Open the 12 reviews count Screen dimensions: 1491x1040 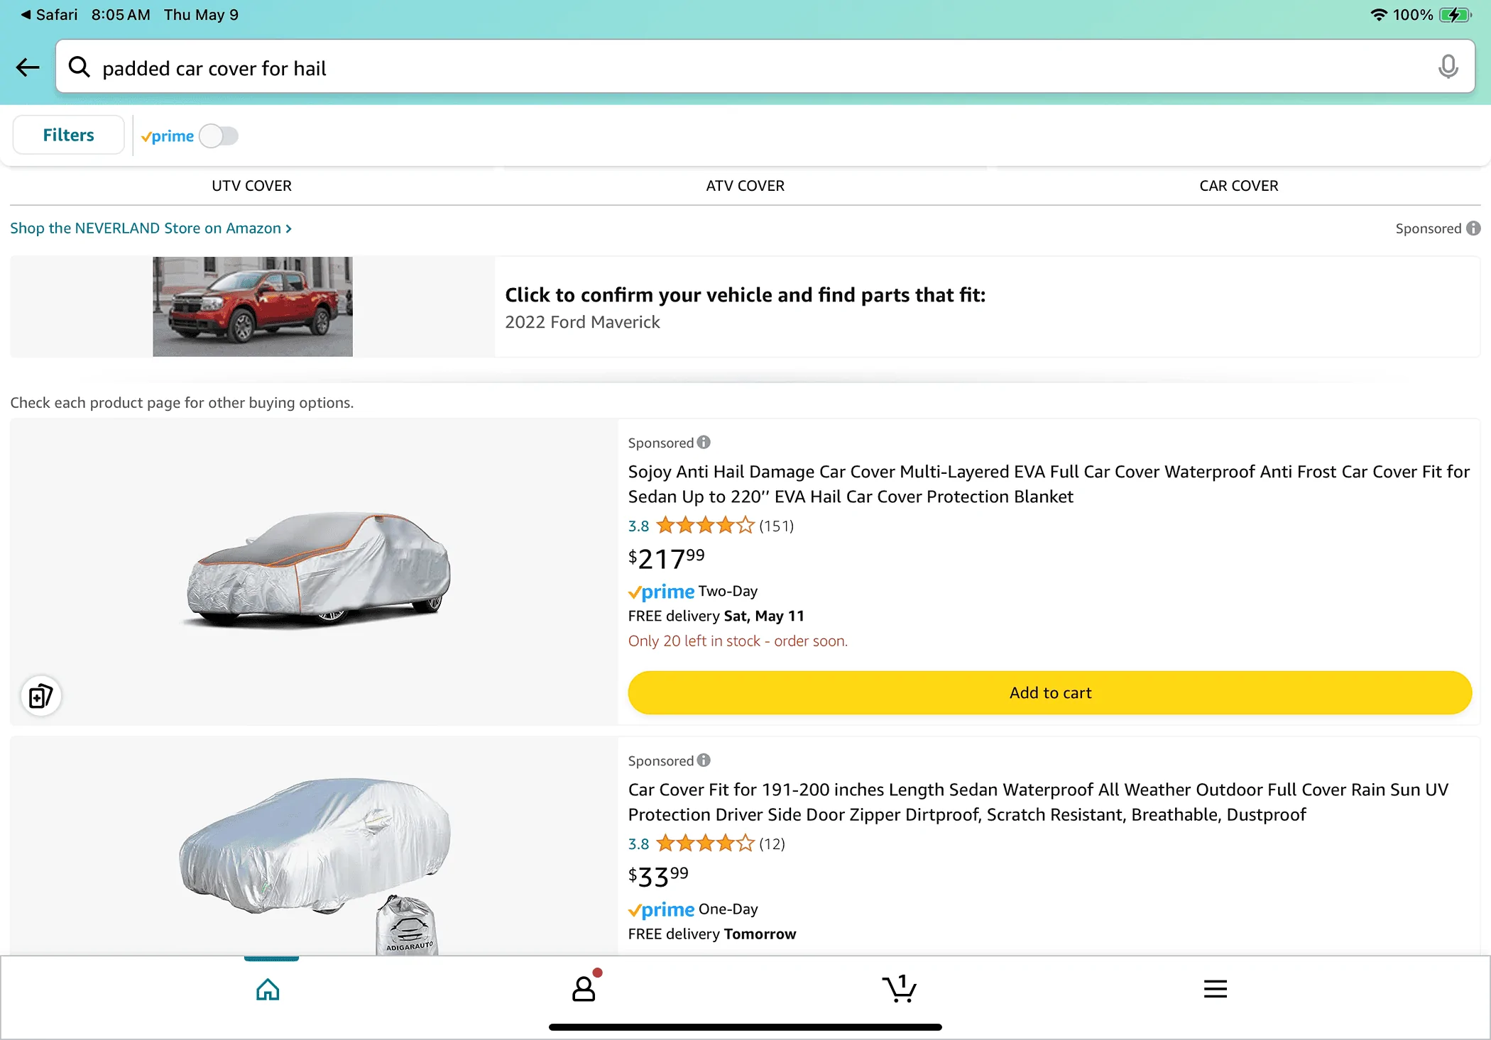(x=772, y=843)
